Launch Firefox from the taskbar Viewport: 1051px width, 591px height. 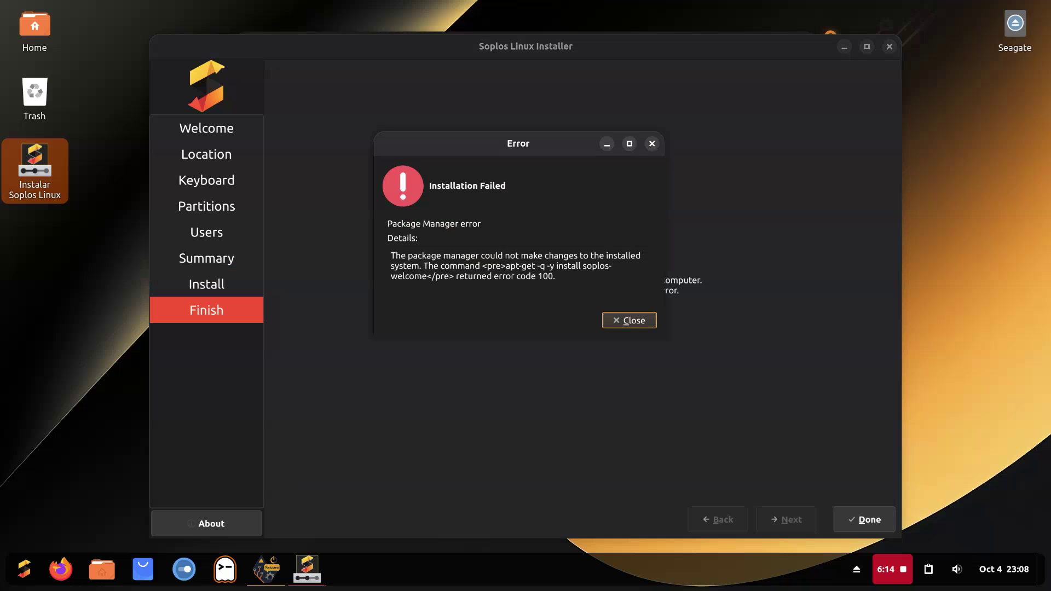click(61, 569)
